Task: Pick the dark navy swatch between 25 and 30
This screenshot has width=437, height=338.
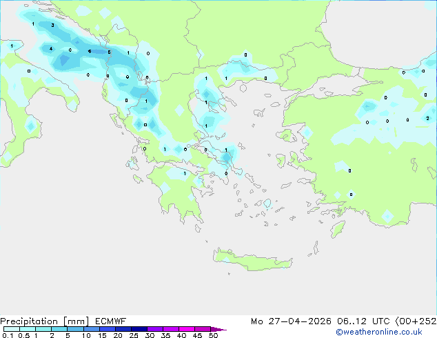Action: point(139,329)
